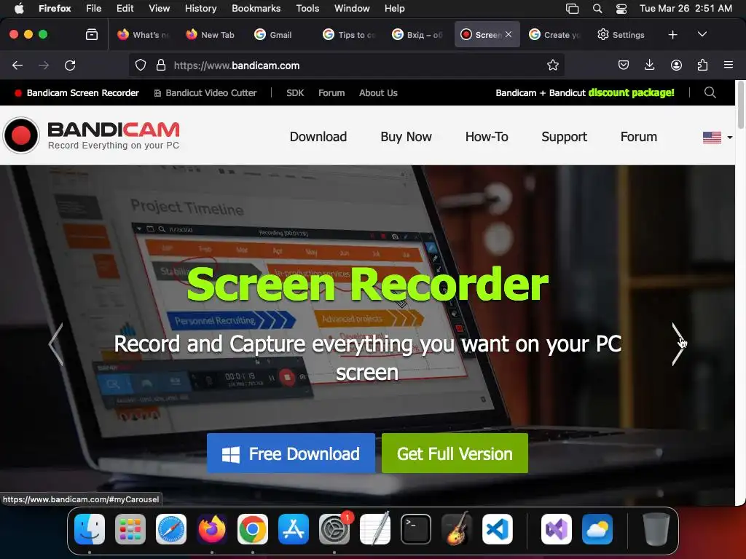Screen dimensions: 746x559
Task: Open Spotlight search in menu bar
Action: 597,9
